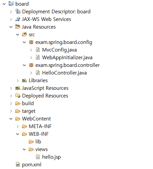Expand the HelloController.java arrow
Screen dimensions: 153x169
pos(31,73)
